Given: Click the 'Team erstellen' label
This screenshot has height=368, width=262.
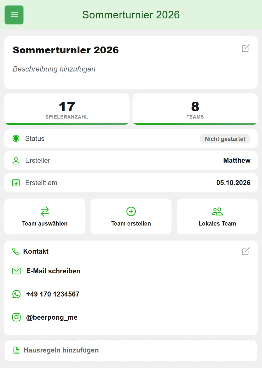Looking at the screenshot, I should pyautogui.click(x=131, y=224).
